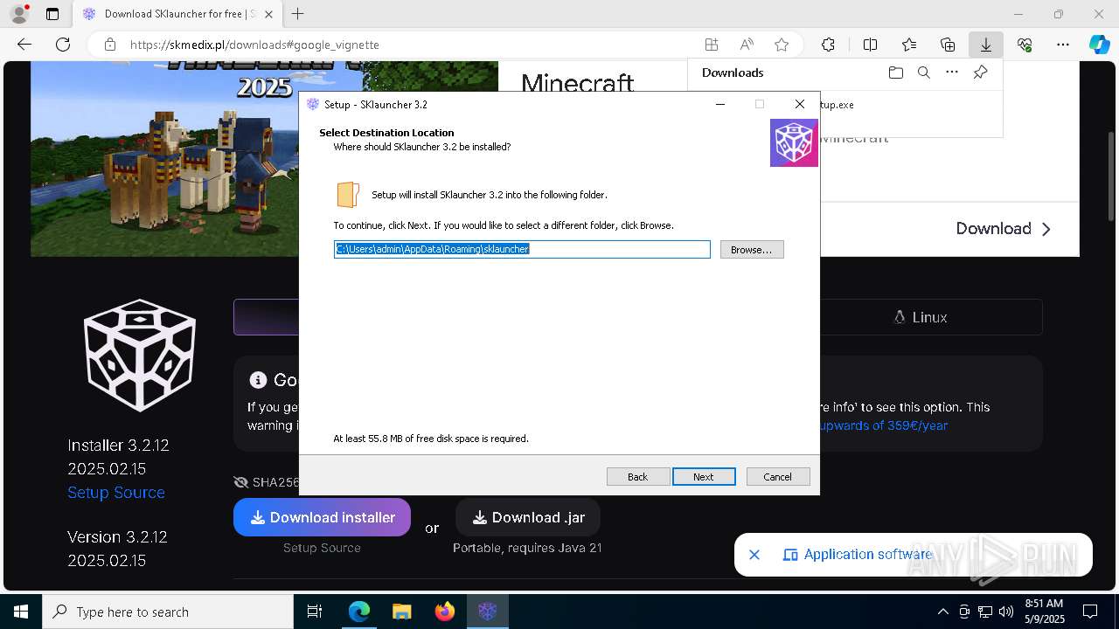This screenshot has height=629, width=1119.
Task: Select the Linux platform tab
Action: [x=921, y=317]
